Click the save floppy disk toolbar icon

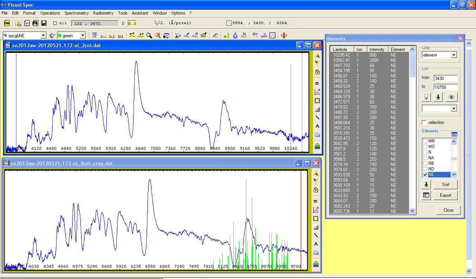tap(44, 23)
